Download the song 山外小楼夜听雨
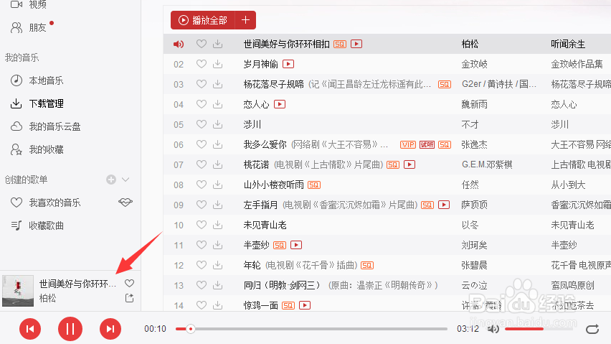Screen dimensions: 611x344 [x=218, y=185]
